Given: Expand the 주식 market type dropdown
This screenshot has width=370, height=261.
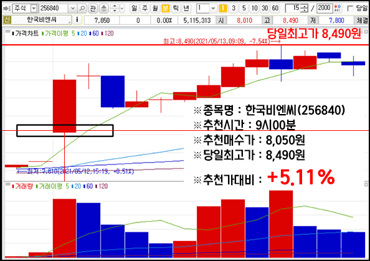Looking at the screenshot, I should tap(34, 9).
